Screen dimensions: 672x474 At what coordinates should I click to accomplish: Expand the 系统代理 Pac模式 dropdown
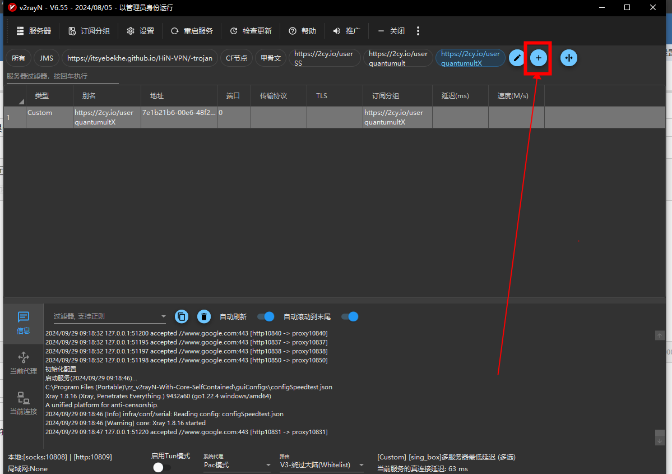pyautogui.click(x=237, y=465)
